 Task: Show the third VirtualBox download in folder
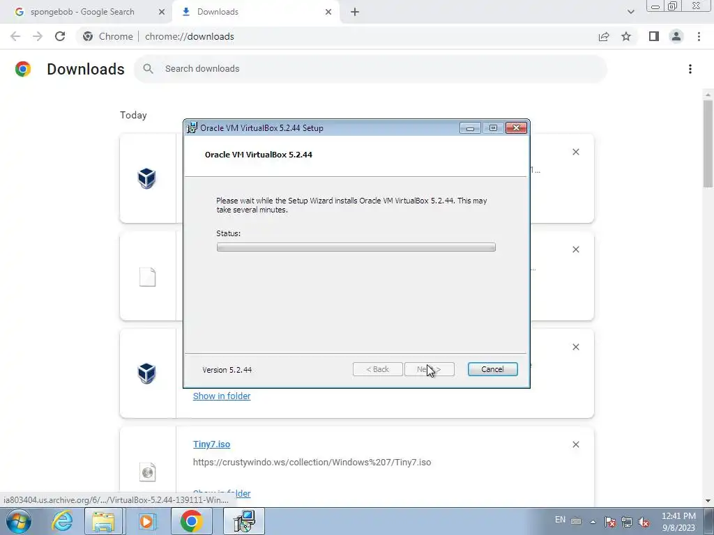[x=222, y=396]
